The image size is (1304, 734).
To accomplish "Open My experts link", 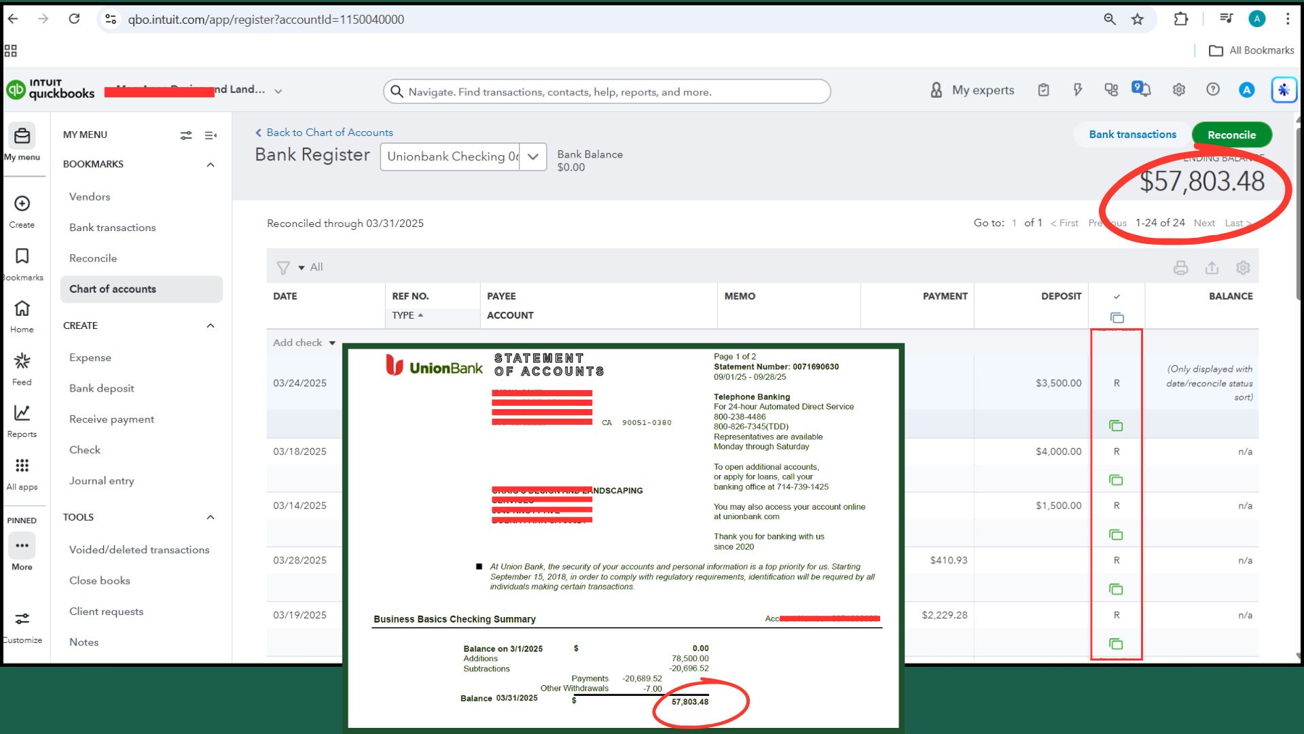I will [972, 90].
